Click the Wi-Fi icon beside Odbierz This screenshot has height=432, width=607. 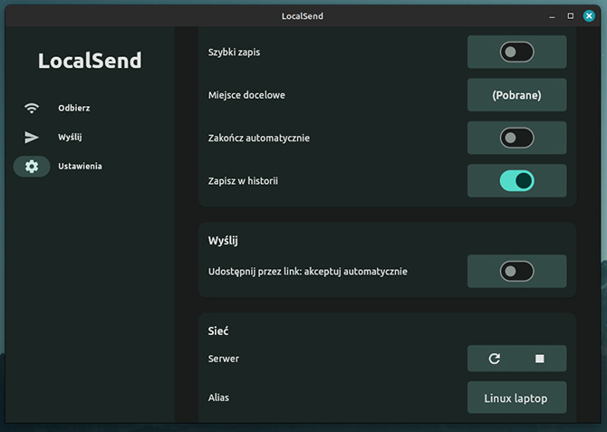click(32, 108)
